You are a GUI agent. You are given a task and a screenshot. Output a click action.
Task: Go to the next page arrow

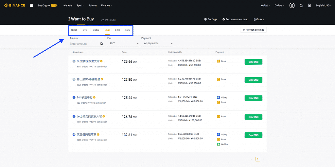(264, 159)
